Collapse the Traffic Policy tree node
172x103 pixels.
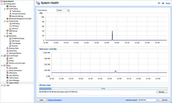coord(5,9)
